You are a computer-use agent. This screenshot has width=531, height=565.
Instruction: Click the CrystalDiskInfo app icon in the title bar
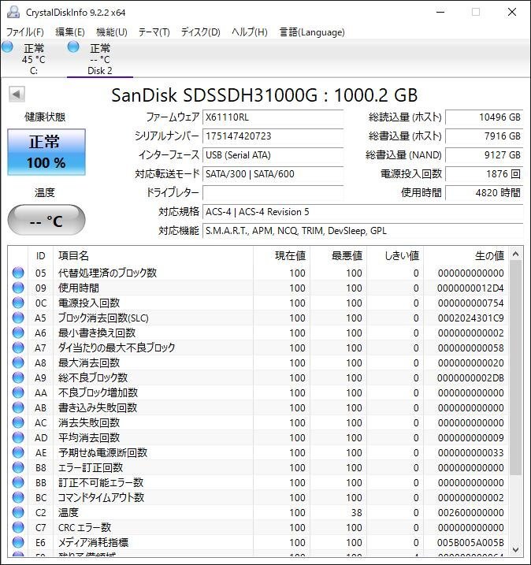(13, 13)
